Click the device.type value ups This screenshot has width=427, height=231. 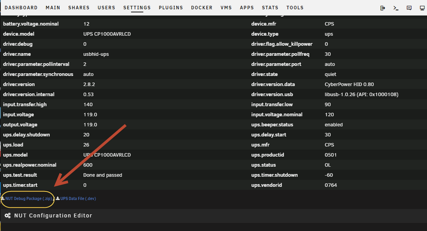pos(329,34)
